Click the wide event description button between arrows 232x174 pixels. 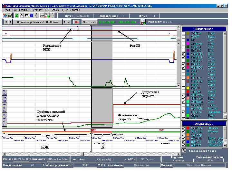point(38,22)
